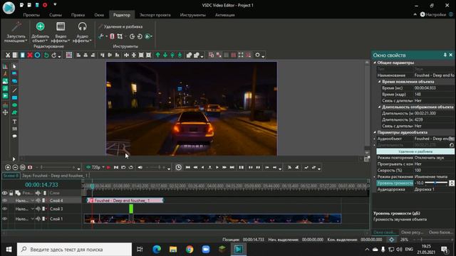This screenshot has width=456, height=256.
Task: Collapse Параметры аудиообъекта section
Action: click(375, 132)
